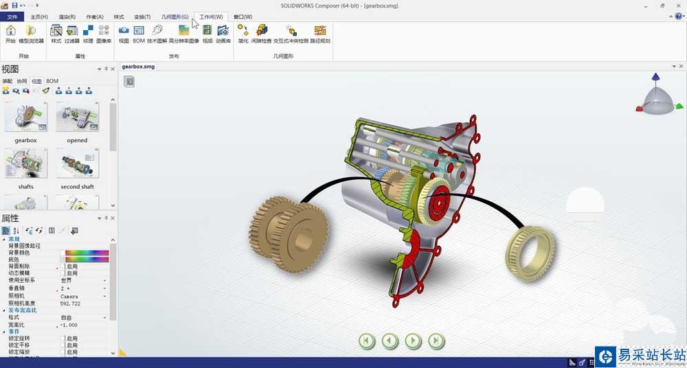Viewport: 687px width, 368px height.
Task: Click the collaboration icon at viewport top-left
Action: 129,82
